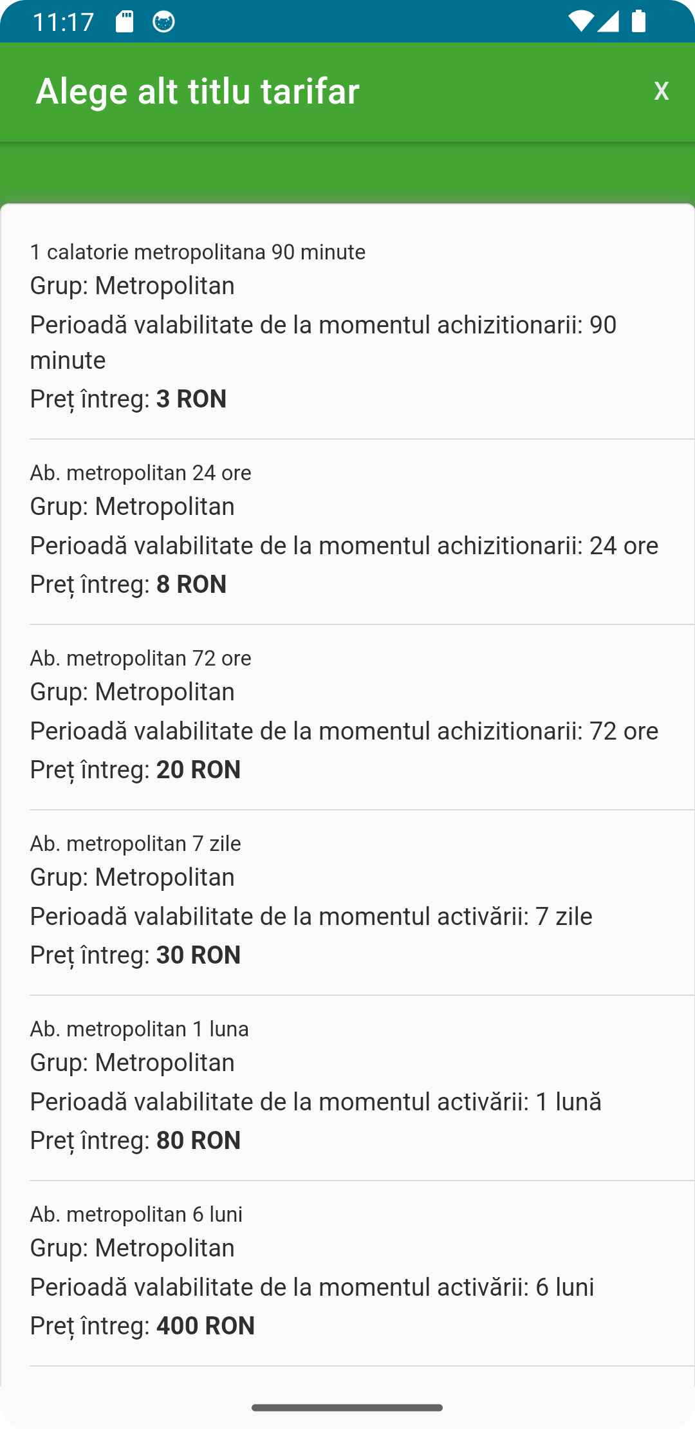Tap the cellular signal strength icon
The image size is (695, 1429).
608,21
